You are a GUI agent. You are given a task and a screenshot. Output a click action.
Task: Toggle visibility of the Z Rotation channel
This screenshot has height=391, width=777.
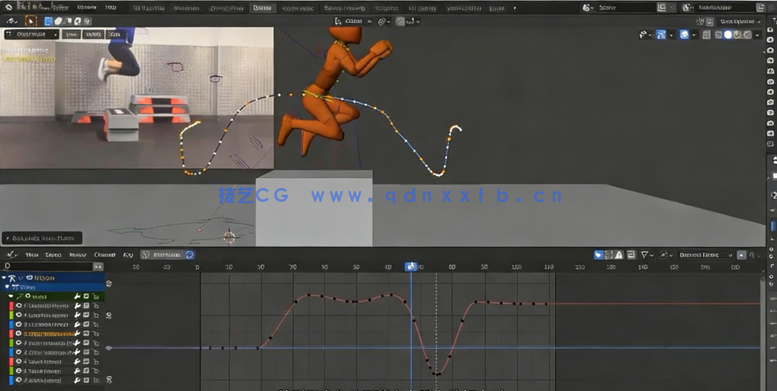coord(18,351)
